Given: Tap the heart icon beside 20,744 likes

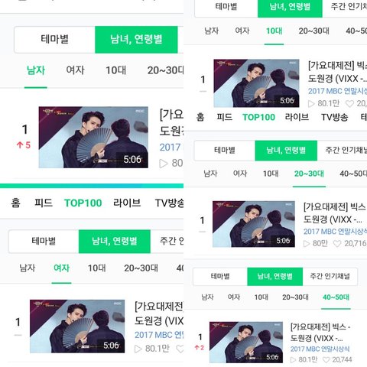Looking at the screenshot, I should 326,359.
